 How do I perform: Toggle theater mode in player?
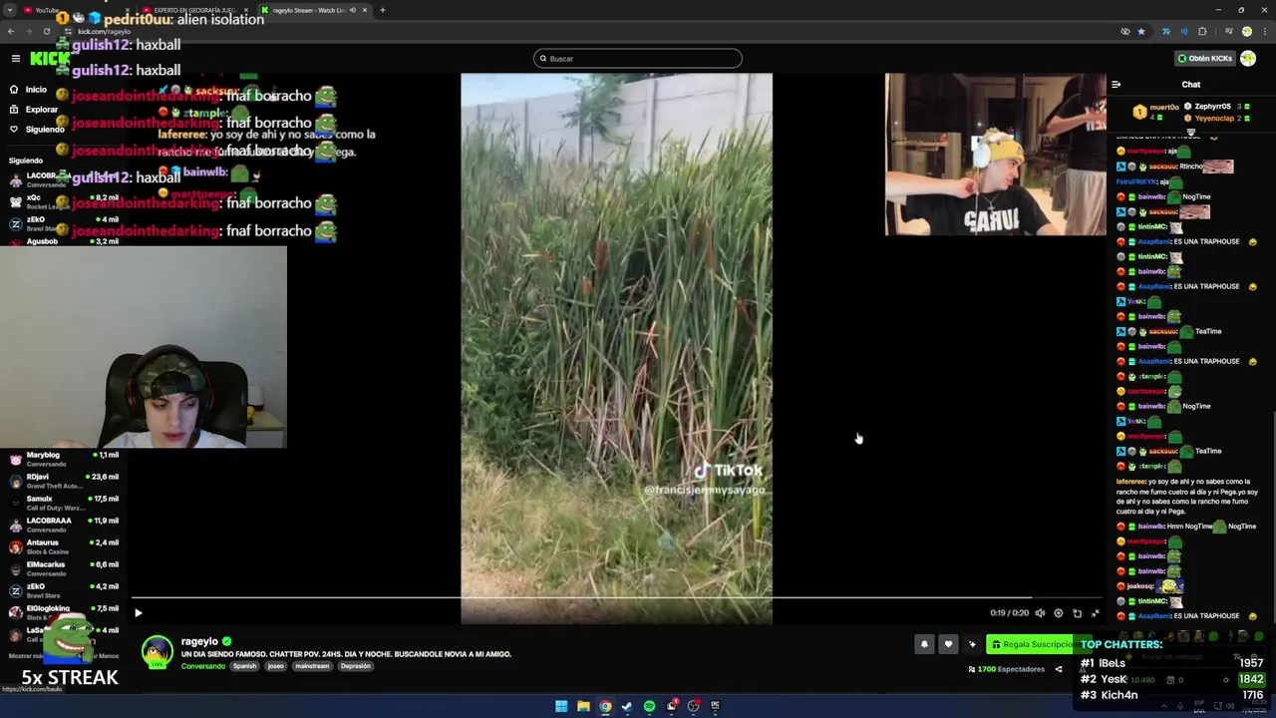pyautogui.click(x=1077, y=613)
